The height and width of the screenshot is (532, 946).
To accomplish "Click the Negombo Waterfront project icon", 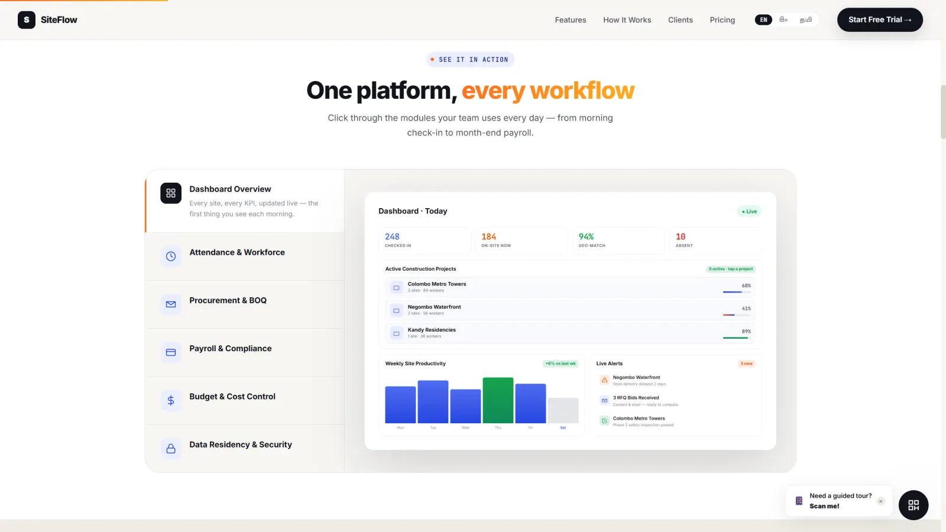I will pyautogui.click(x=396, y=310).
